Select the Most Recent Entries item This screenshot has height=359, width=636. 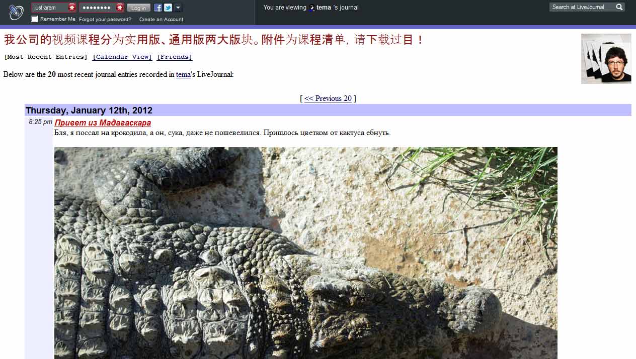point(46,57)
